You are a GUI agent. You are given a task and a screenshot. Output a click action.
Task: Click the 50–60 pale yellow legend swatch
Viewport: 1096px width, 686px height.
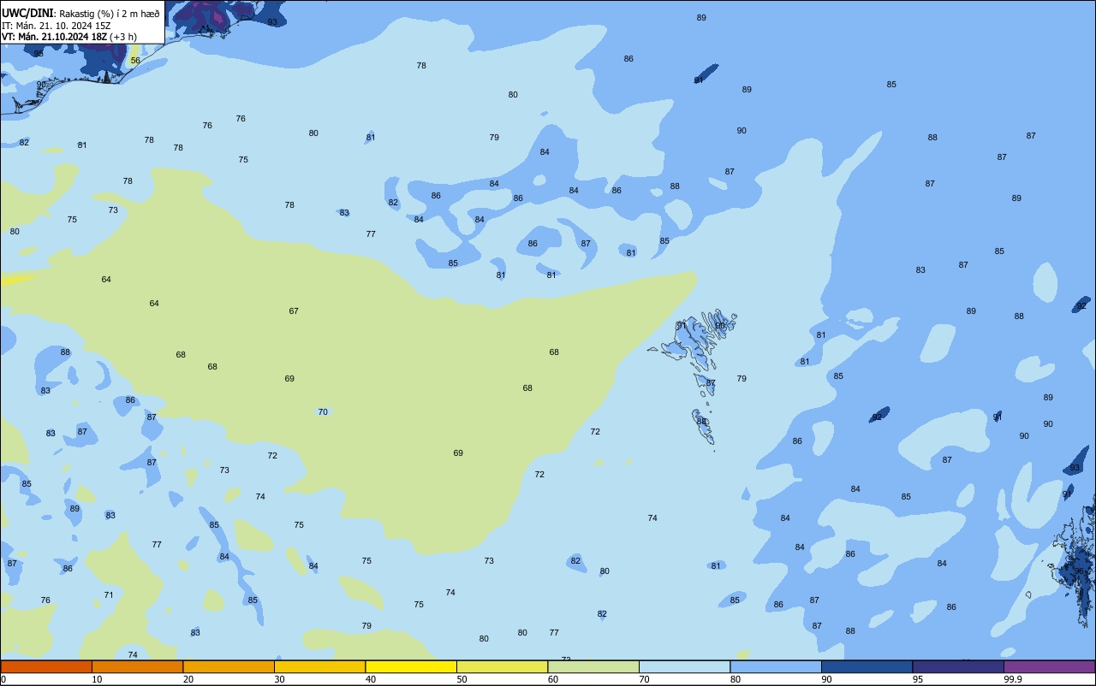(x=502, y=666)
